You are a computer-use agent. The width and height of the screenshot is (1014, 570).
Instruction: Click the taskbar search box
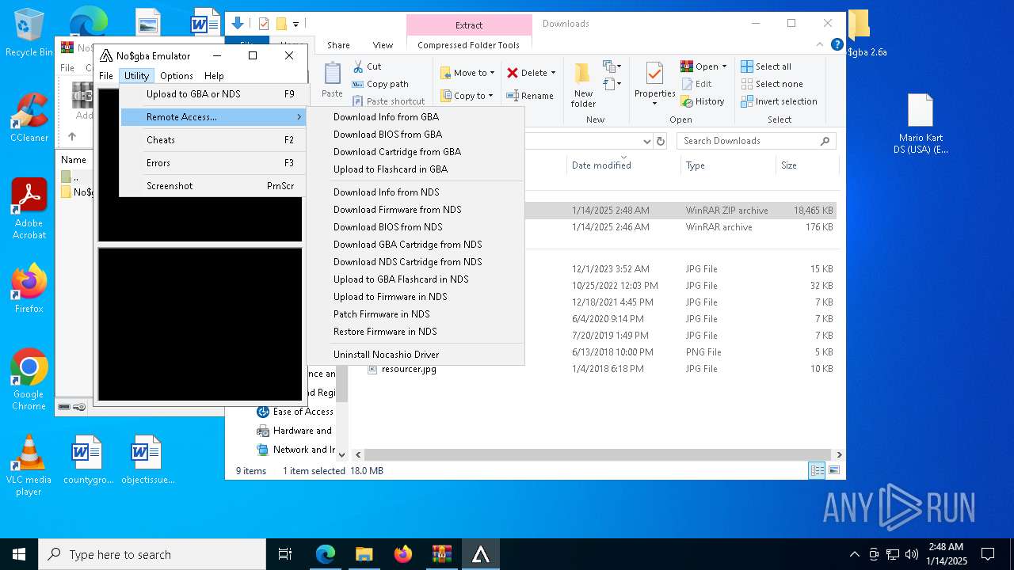[x=152, y=554]
